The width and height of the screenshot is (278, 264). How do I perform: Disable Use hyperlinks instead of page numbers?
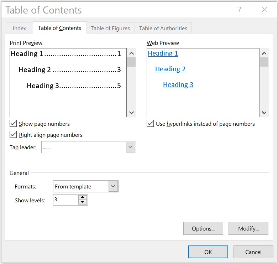pyautogui.click(x=150, y=124)
